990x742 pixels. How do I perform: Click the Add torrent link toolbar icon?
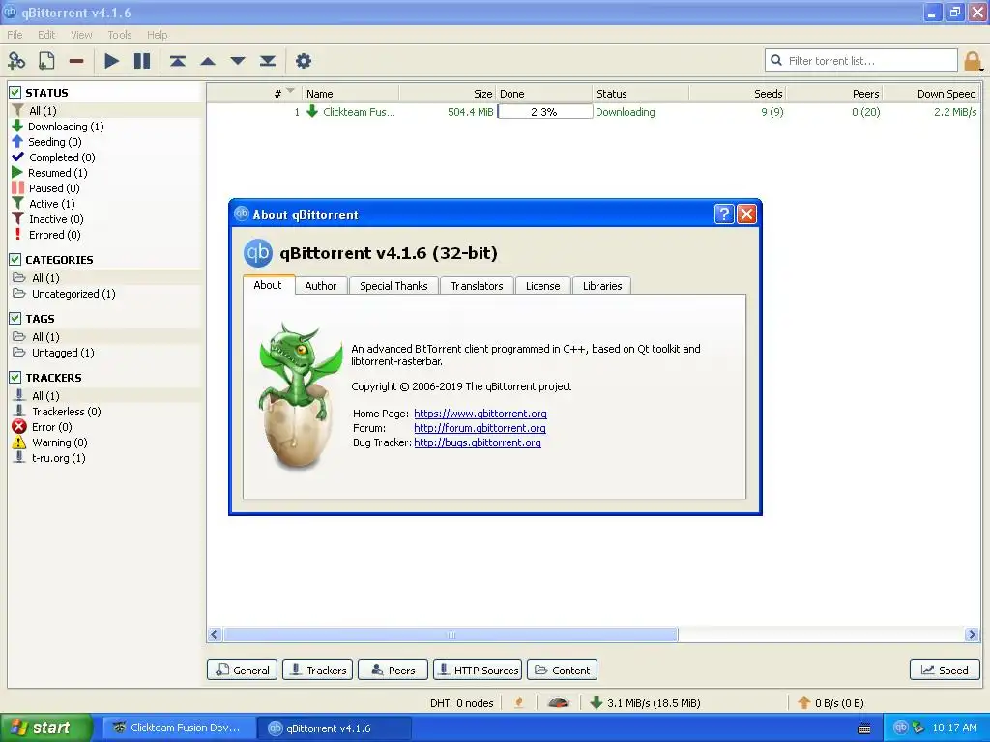coord(16,61)
